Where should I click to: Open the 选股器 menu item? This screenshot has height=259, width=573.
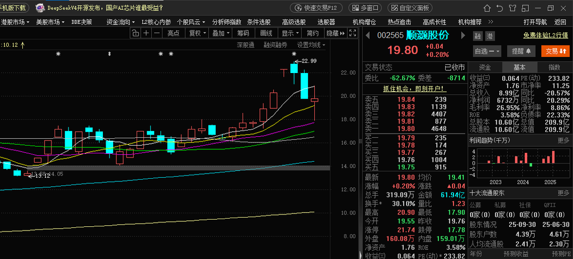(x=326, y=22)
